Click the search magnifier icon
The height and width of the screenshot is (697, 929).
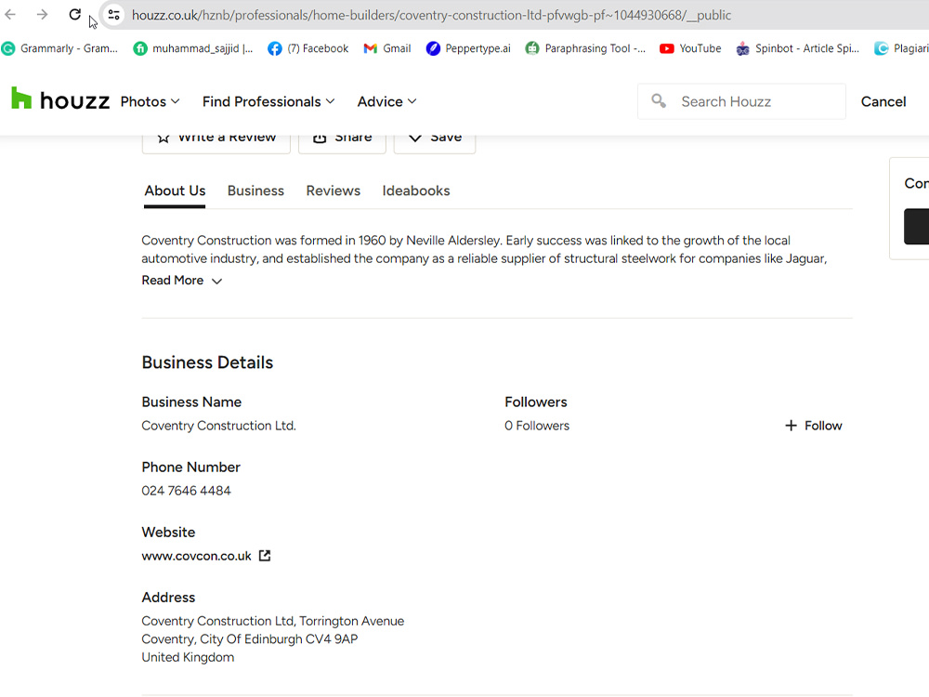[659, 100]
